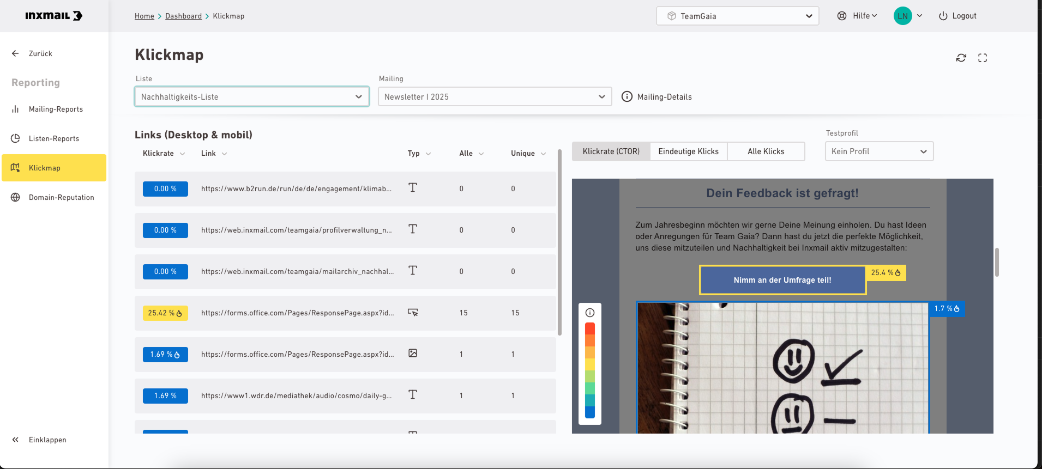Click the Logout power icon
The height and width of the screenshot is (469, 1042).
pyautogui.click(x=943, y=16)
